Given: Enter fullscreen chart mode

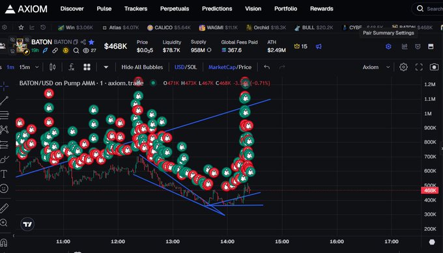Looking at the screenshot, I should (419, 67).
